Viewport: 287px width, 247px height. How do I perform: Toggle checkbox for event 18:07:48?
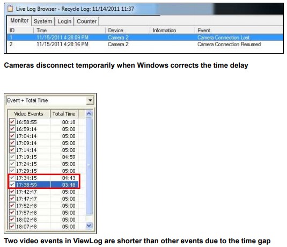tap(12, 226)
